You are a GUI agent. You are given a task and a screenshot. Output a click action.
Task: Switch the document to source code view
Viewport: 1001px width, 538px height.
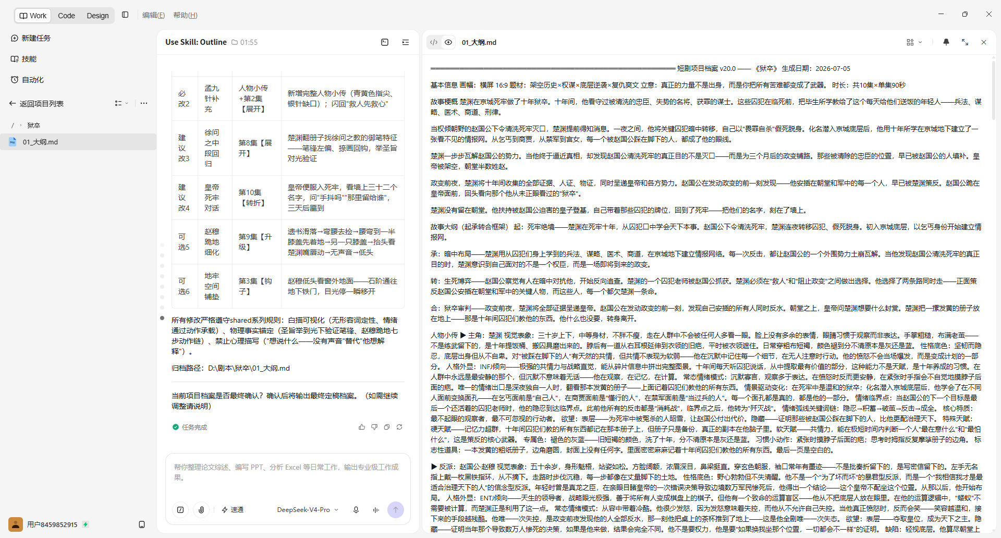pyautogui.click(x=434, y=42)
